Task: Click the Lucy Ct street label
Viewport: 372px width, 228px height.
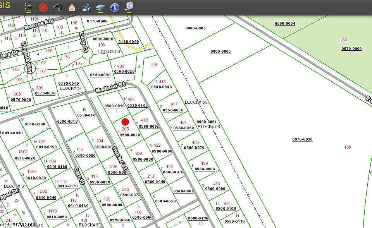Action: [x=83, y=42]
